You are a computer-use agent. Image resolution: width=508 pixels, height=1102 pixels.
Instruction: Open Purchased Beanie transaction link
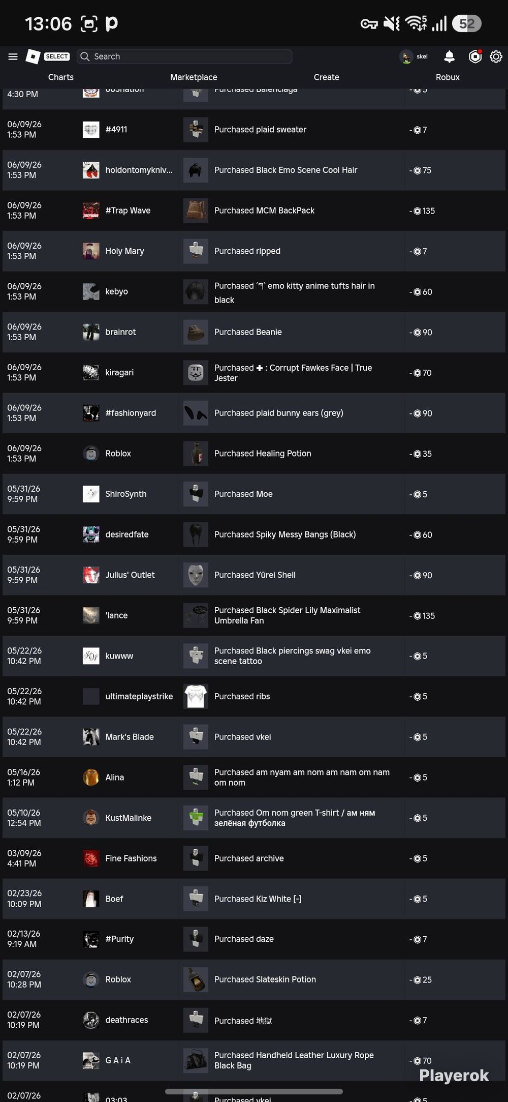coord(248,332)
